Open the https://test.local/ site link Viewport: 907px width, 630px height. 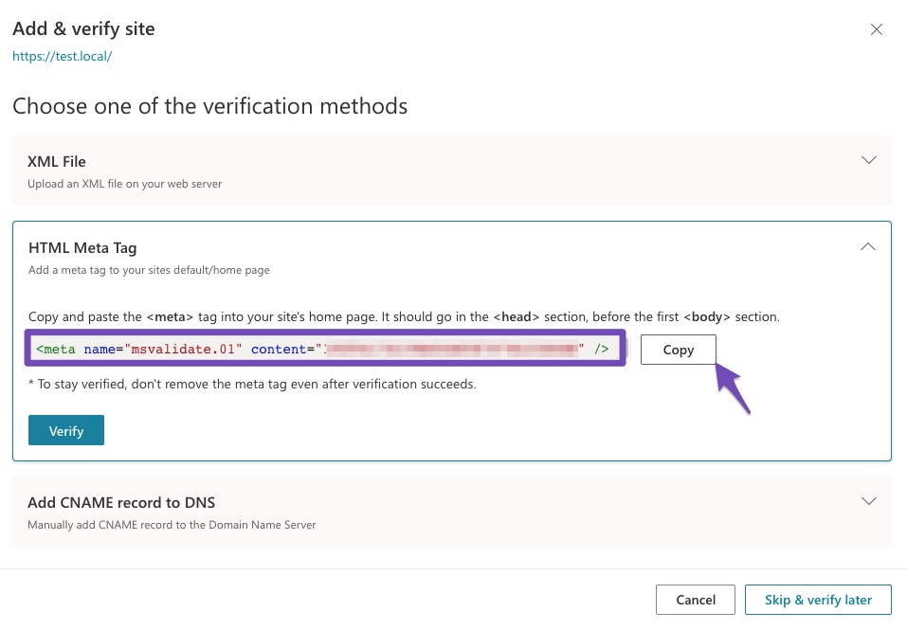[63, 56]
